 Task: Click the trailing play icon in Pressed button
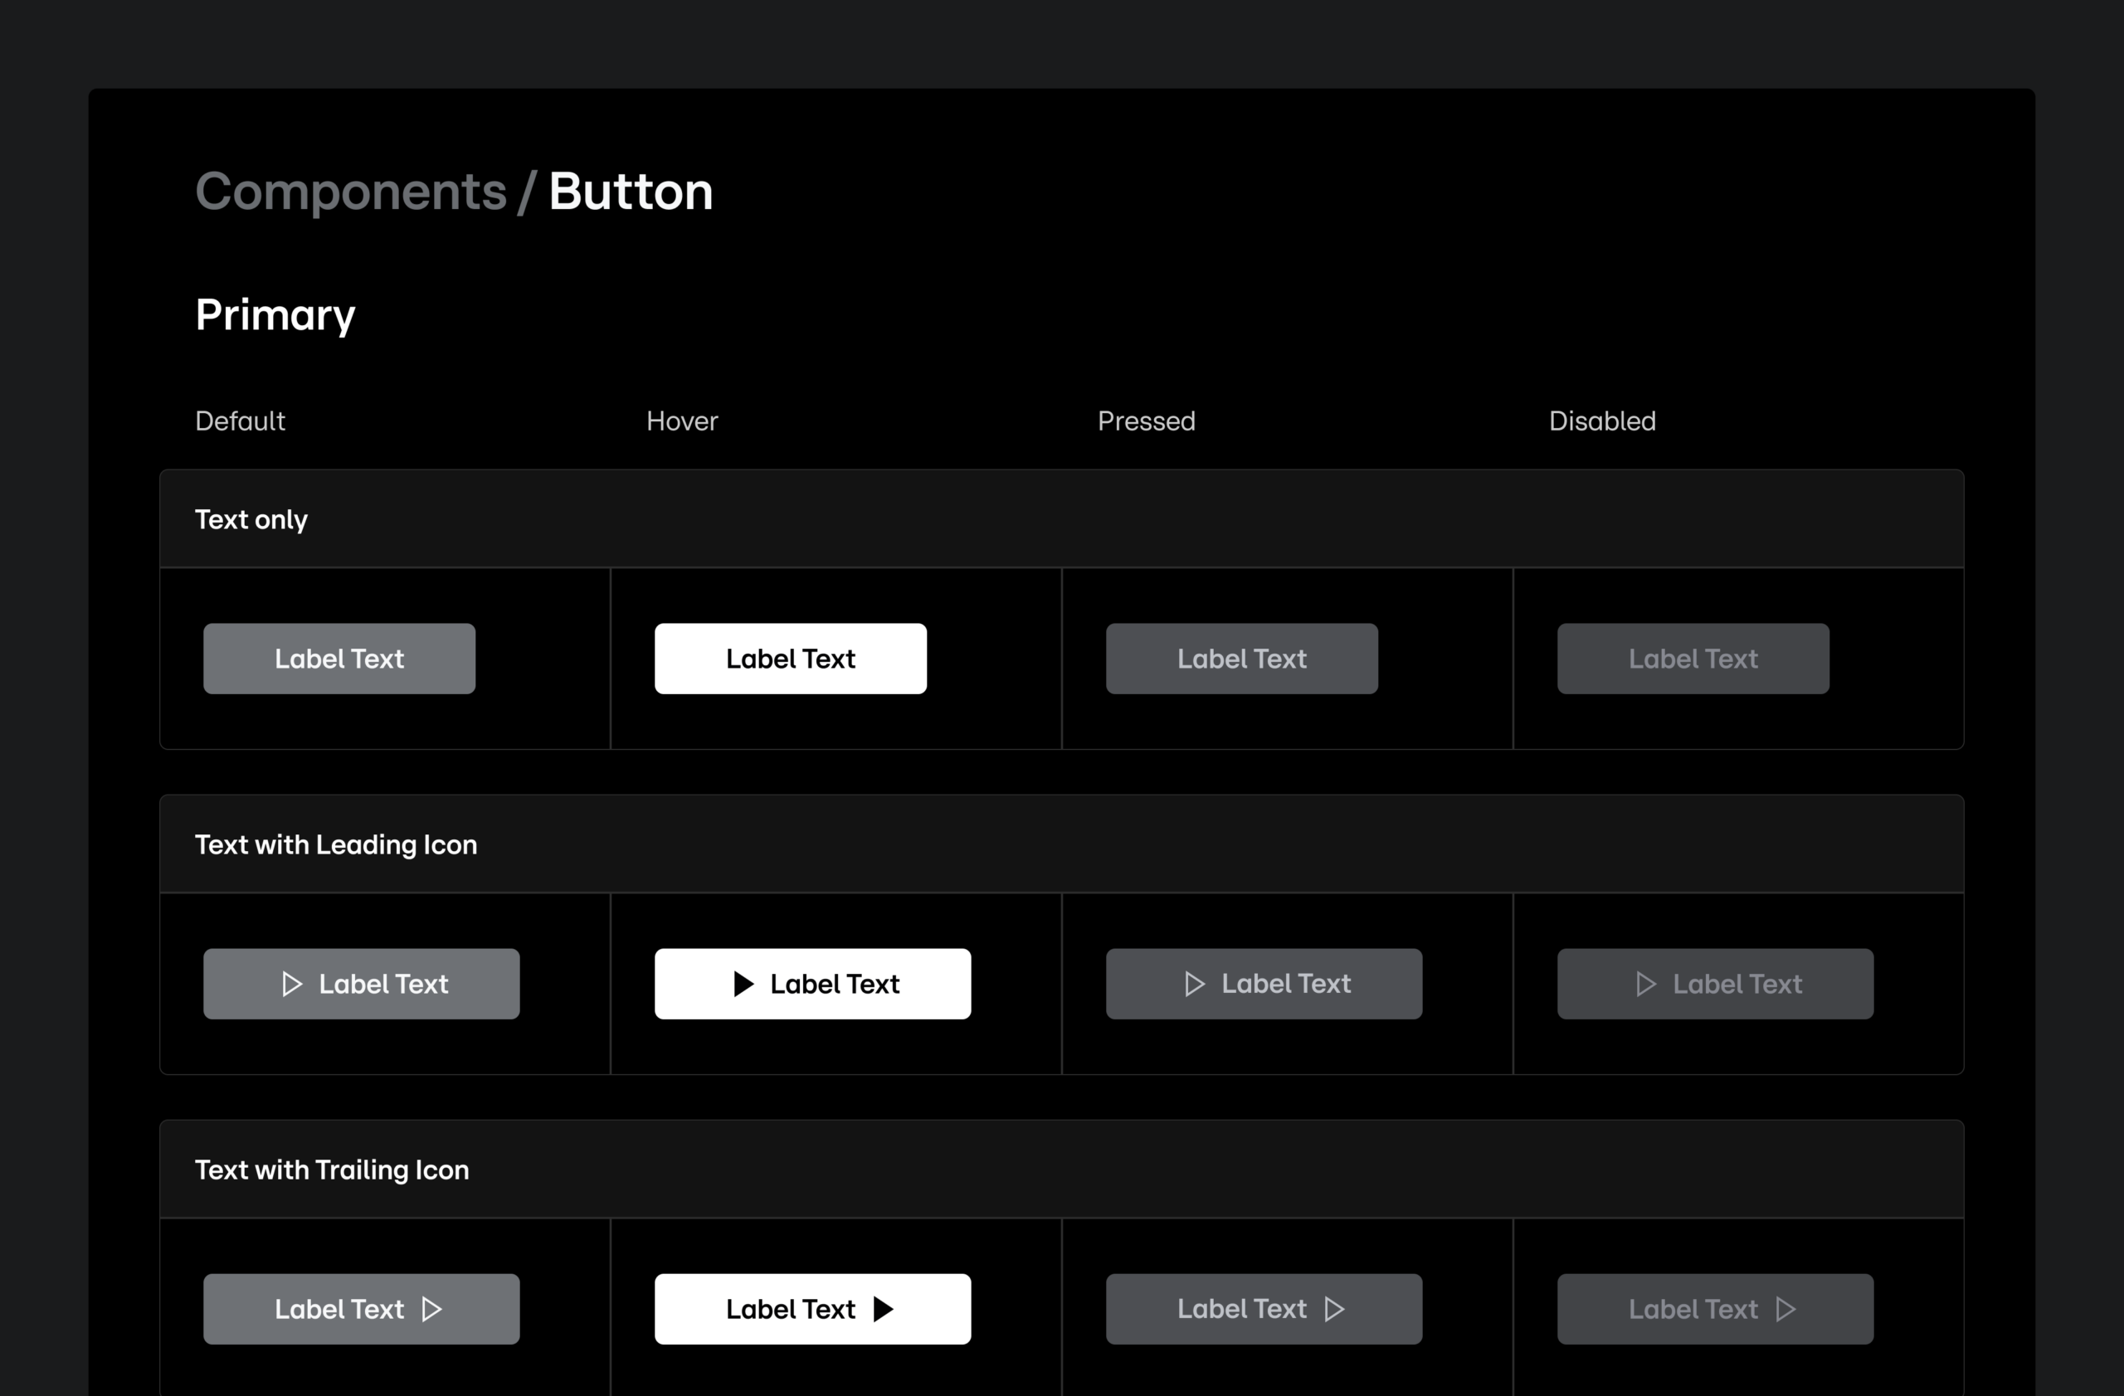coord(1334,1309)
